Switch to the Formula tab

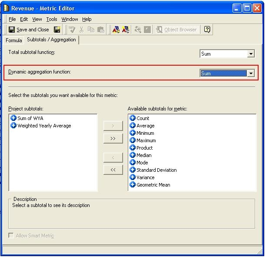click(14, 40)
